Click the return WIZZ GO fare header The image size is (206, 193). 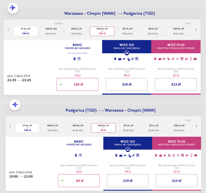(128, 143)
